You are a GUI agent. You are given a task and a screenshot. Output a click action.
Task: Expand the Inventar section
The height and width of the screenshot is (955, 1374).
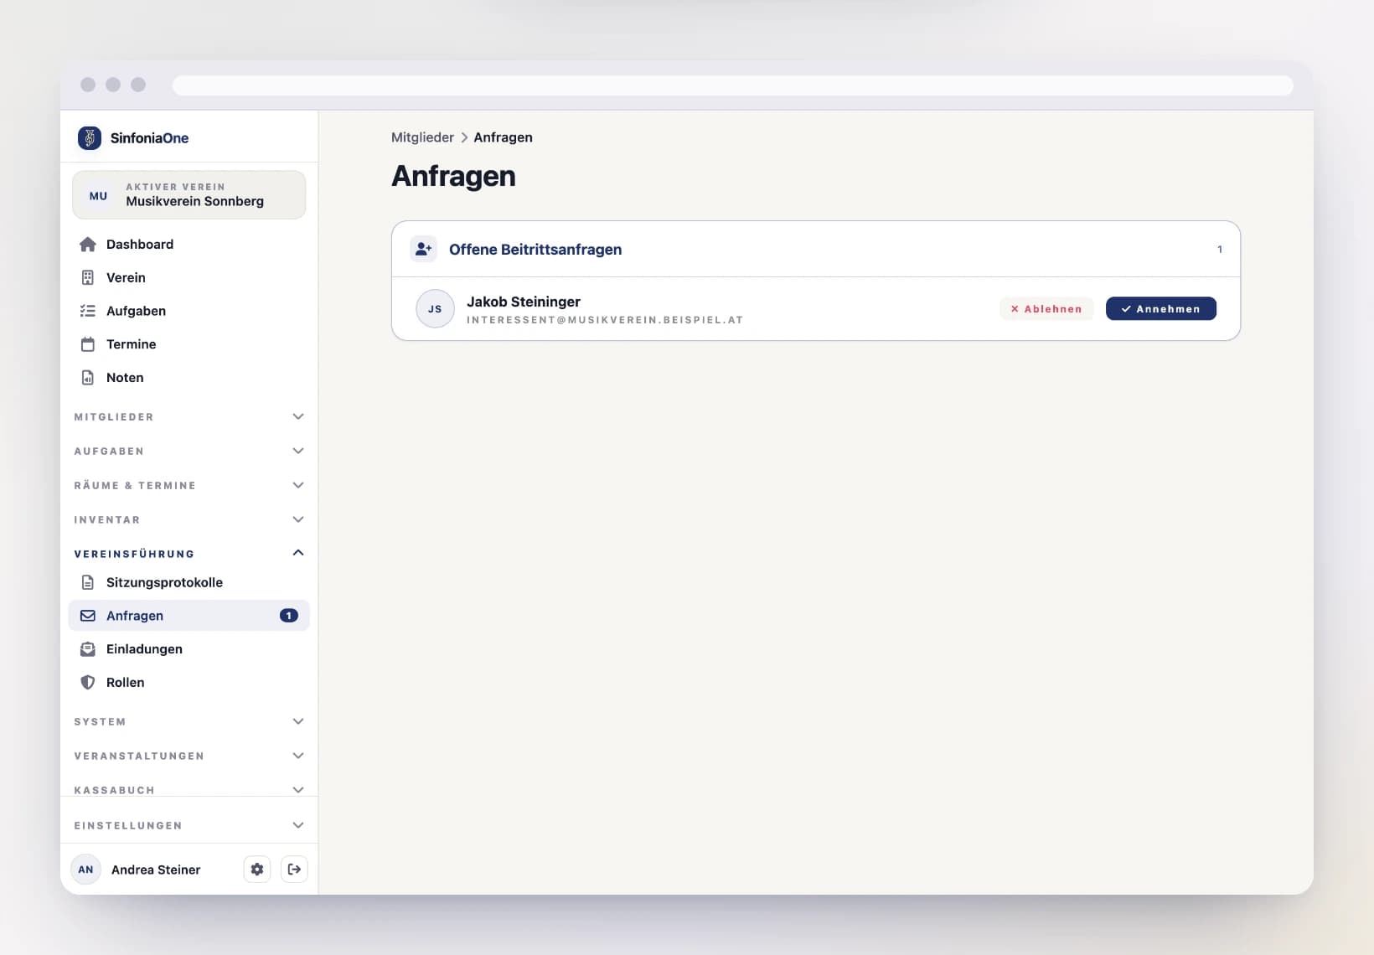click(189, 520)
